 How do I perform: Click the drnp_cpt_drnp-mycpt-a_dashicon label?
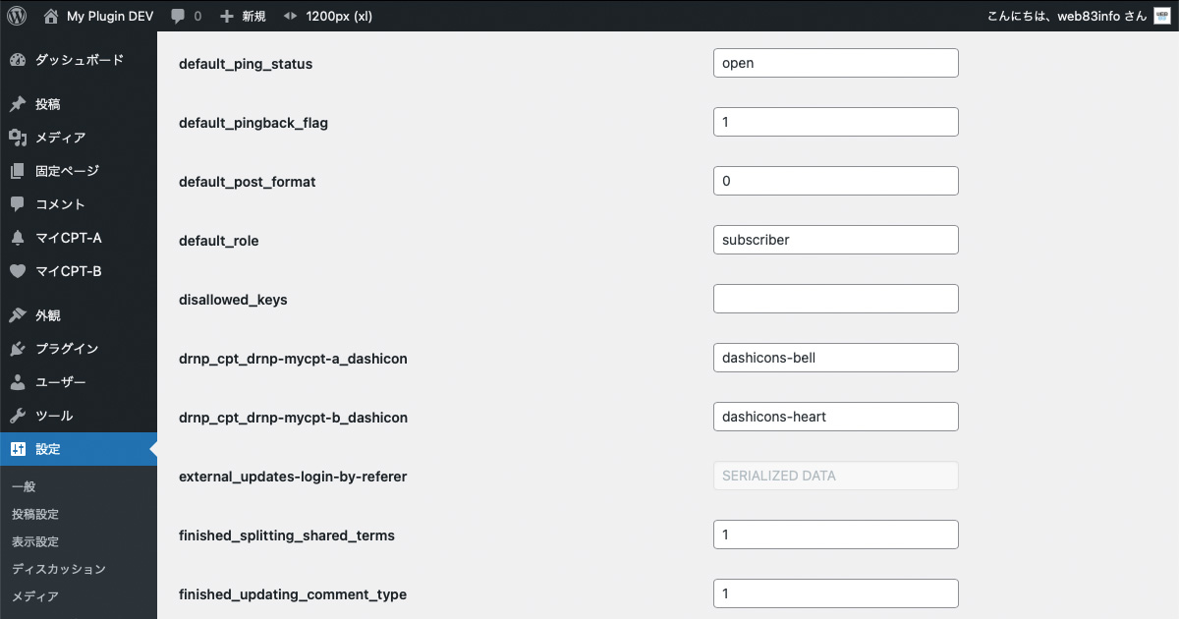[x=293, y=359]
